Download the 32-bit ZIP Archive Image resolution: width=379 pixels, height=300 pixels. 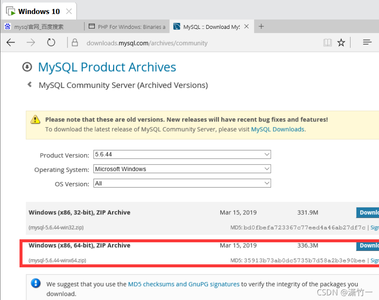(368, 213)
